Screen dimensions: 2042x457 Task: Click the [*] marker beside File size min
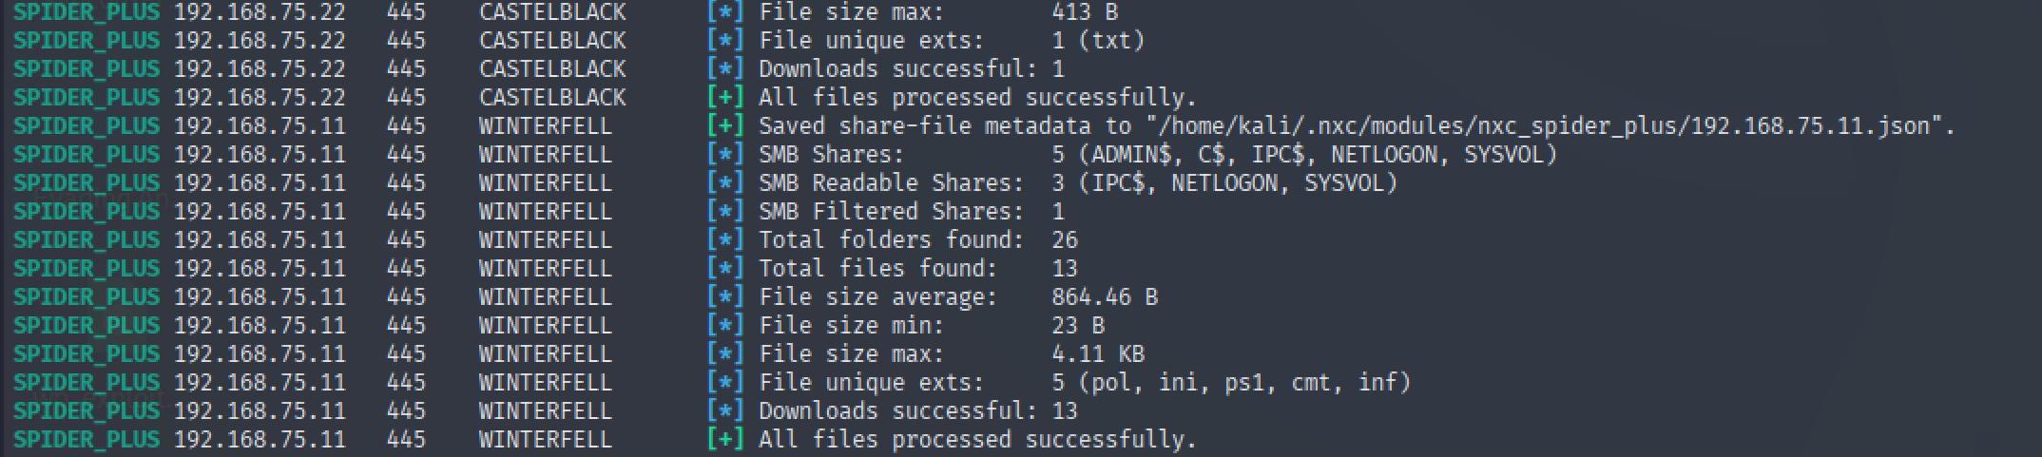pos(724,326)
